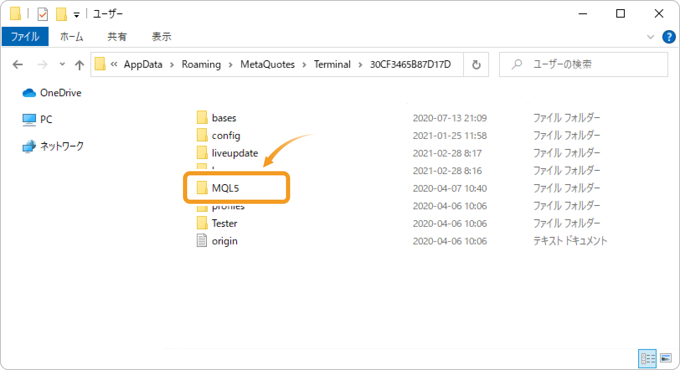Click the MetaQuotes breadcrumb segment
Image resolution: width=680 pixels, height=370 pixels.
click(268, 64)
